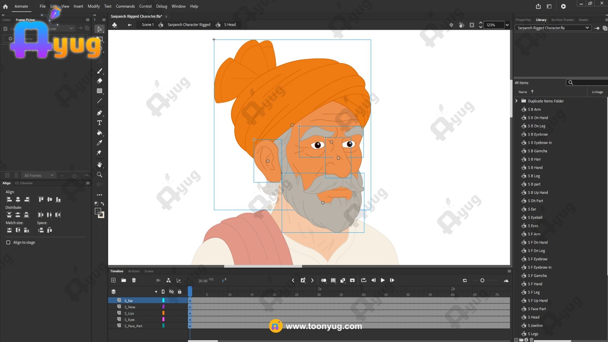
Task: Play the timeline animation
Action: coord(383,280)
